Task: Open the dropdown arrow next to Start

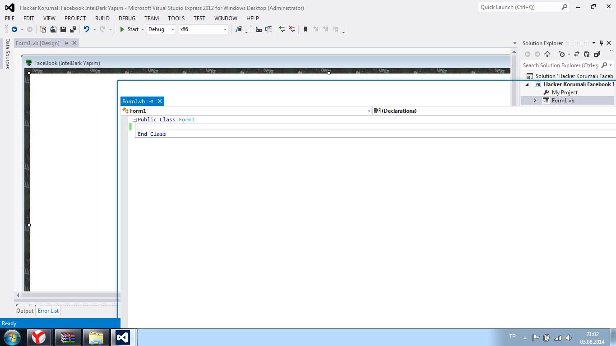Action: pos(143,29)
